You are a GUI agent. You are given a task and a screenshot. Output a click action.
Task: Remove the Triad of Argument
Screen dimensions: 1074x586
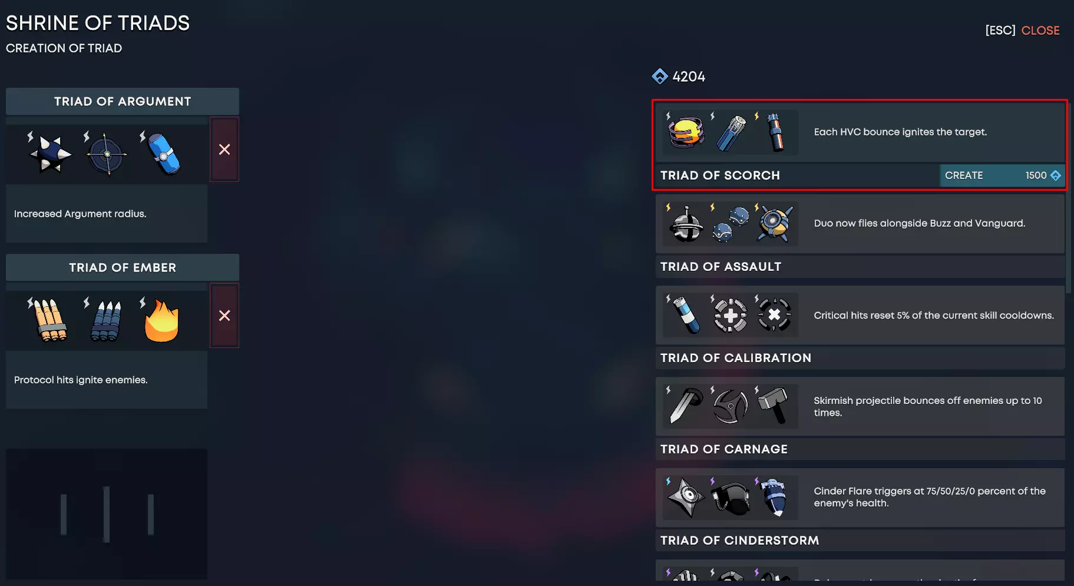[224, 150]
